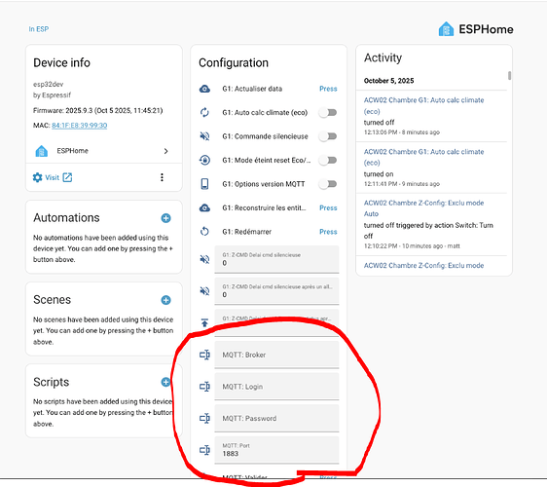
Task: Click the Visit gear icon
Action: (37, 177)
